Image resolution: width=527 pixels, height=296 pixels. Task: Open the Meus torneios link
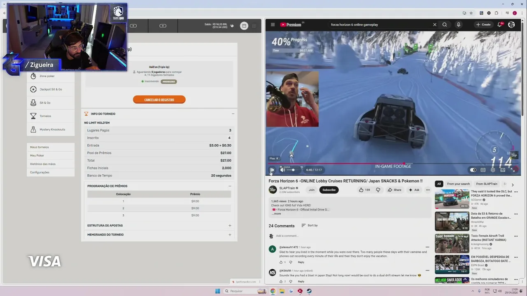[40, 147]
